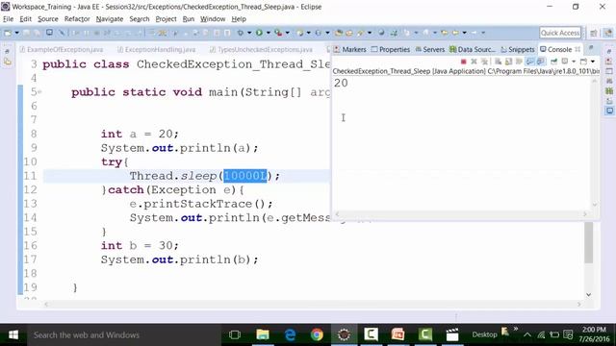Image resolution: width=616 pixels, height=346 pixels.
Task: Open the Action Center notifications icon
Action: pyautogui.click(x=568, y=335)
